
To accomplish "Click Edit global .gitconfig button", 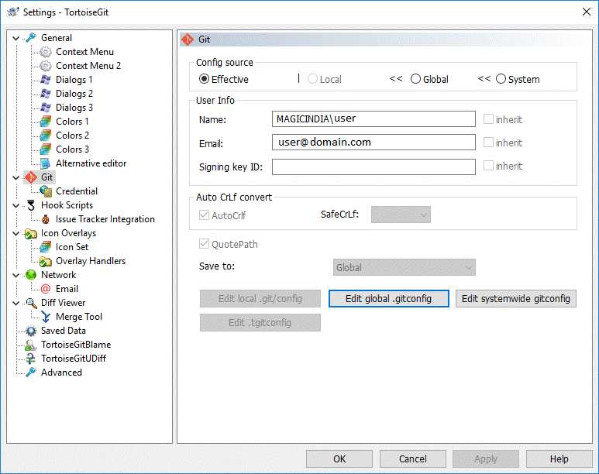I will click(x=388, y=299).
